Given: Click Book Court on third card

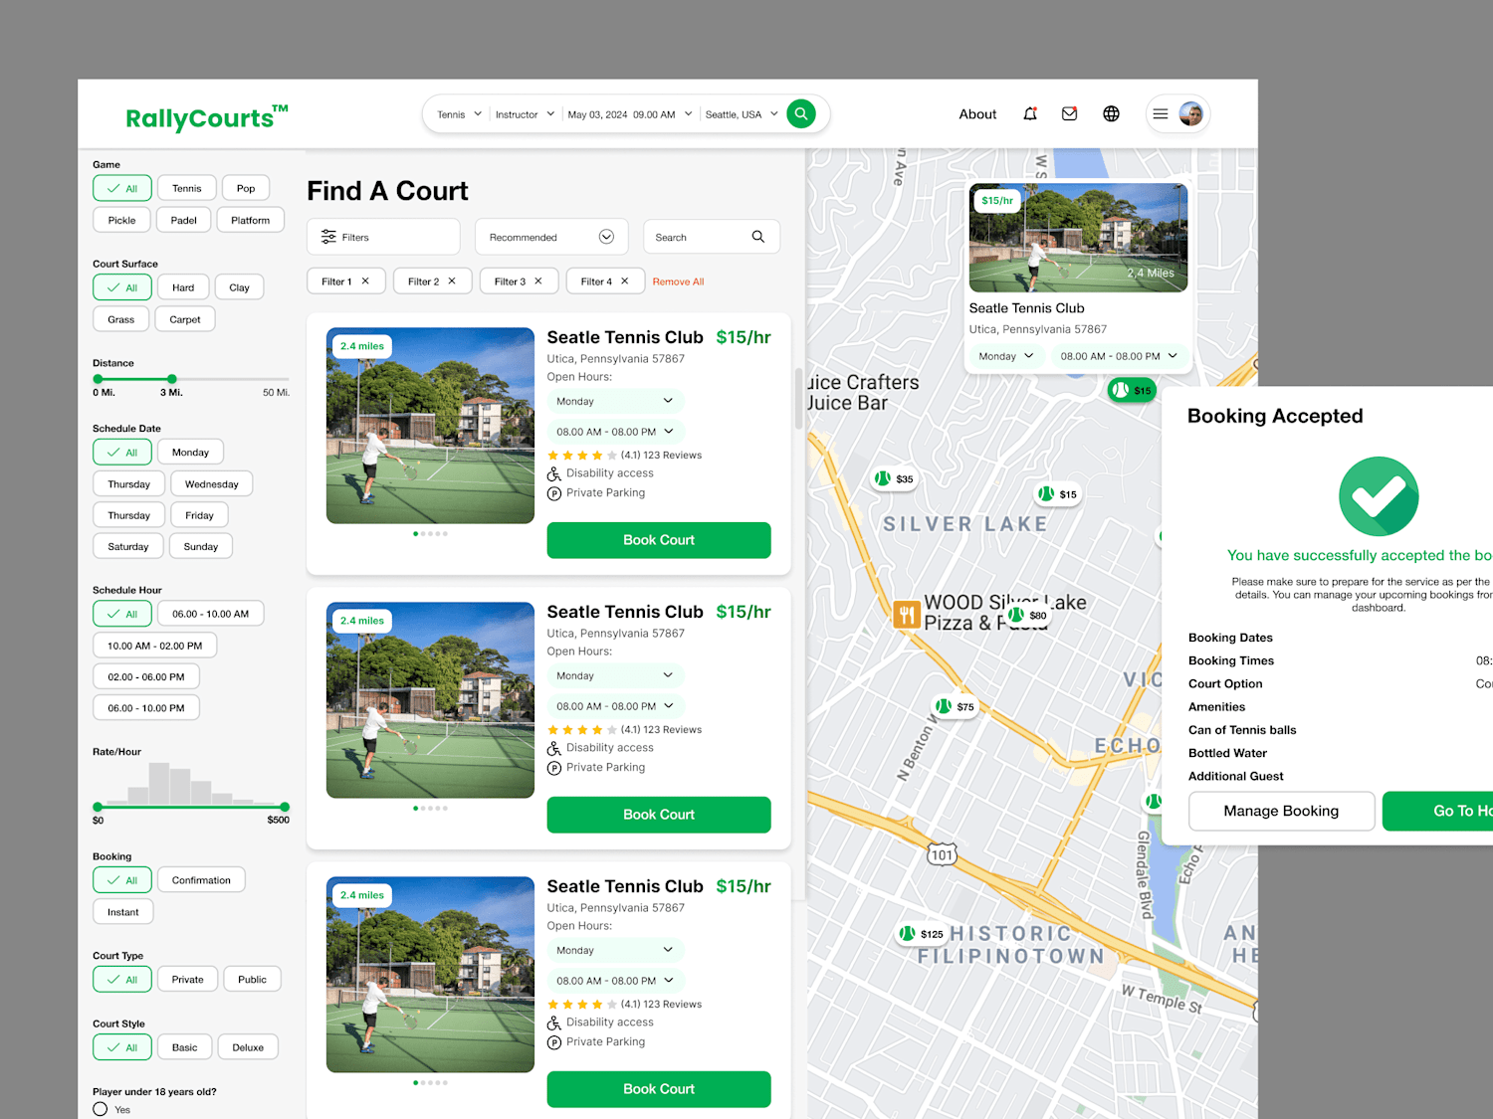Looking at the screenshot, I should (x=659, y=1089).
